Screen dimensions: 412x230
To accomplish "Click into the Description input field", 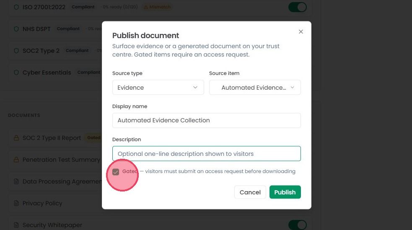I will coord(207,154).
